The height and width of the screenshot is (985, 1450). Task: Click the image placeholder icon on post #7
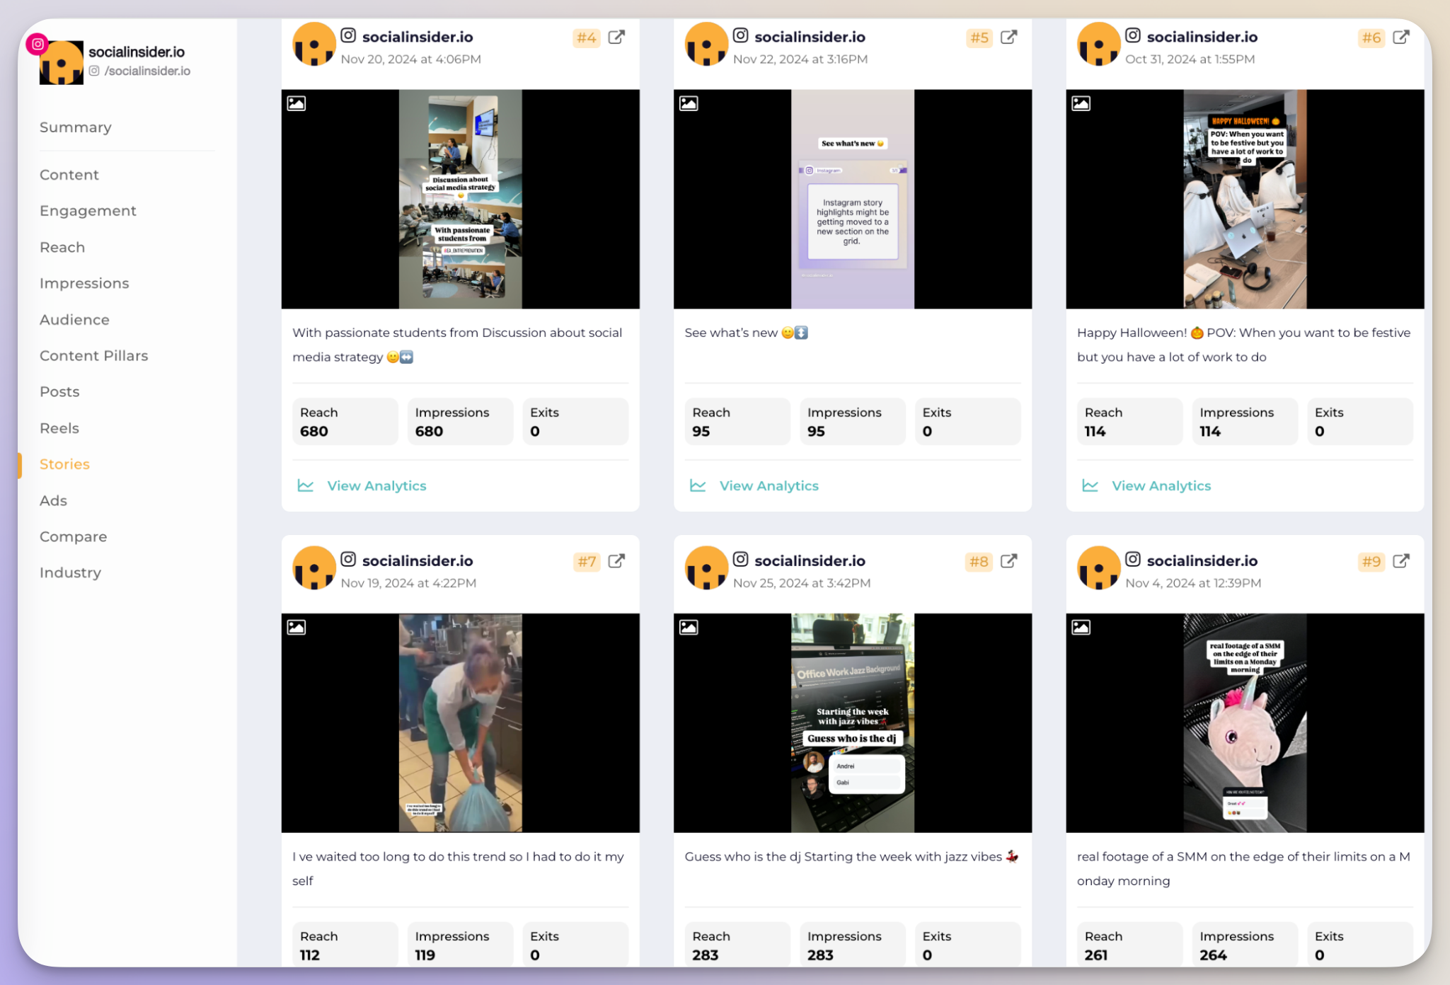(x=296, y=627)
